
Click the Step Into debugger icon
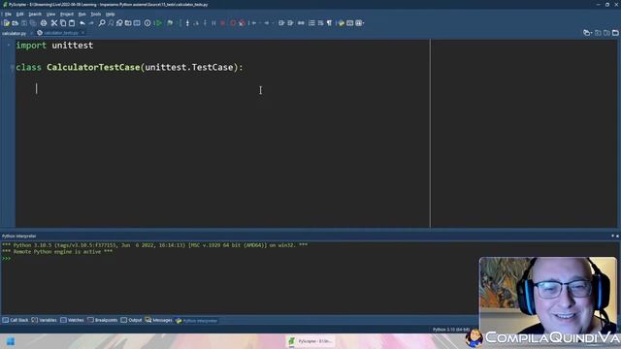[187, 23]
